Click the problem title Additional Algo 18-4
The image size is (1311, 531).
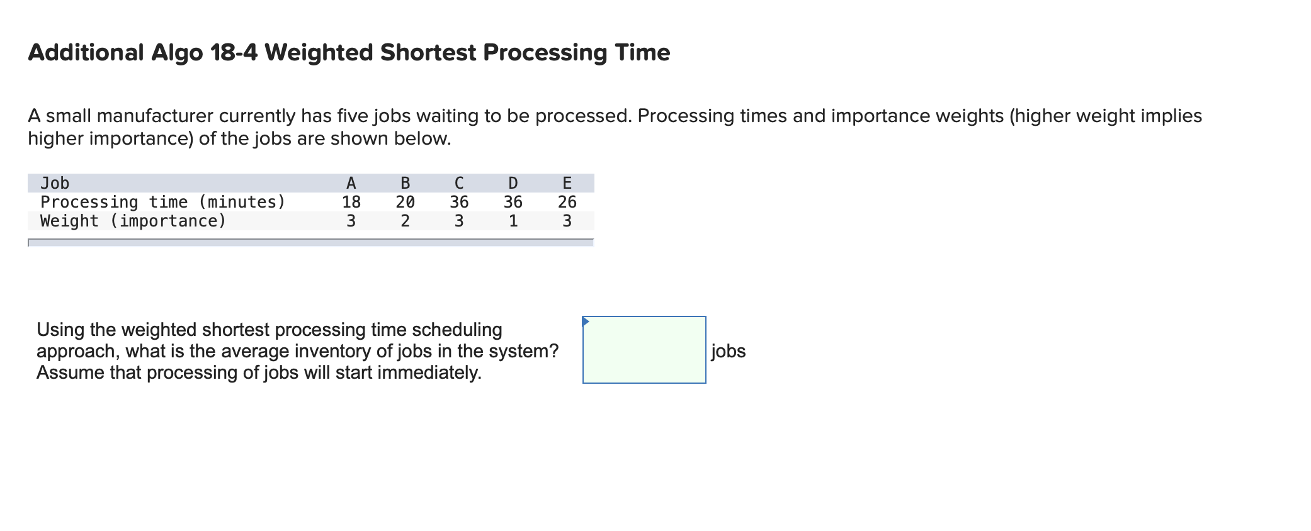click(348, 53)
